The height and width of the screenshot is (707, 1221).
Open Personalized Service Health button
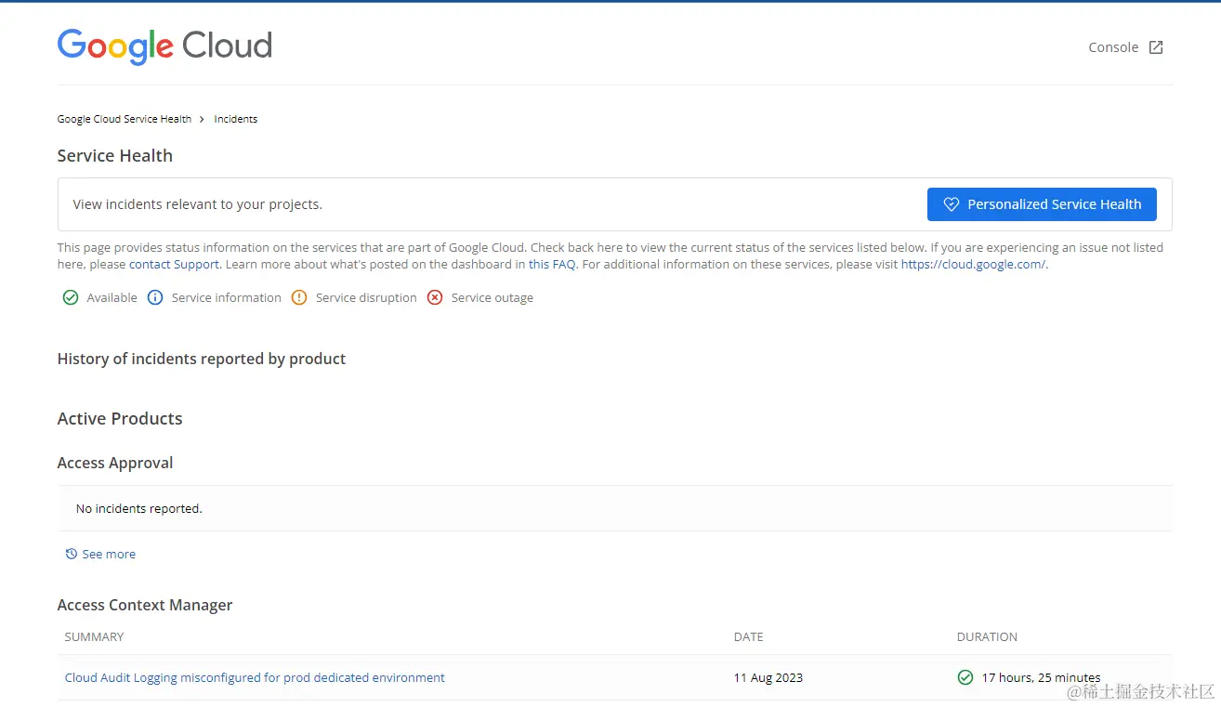click(x=1042, y=204)
